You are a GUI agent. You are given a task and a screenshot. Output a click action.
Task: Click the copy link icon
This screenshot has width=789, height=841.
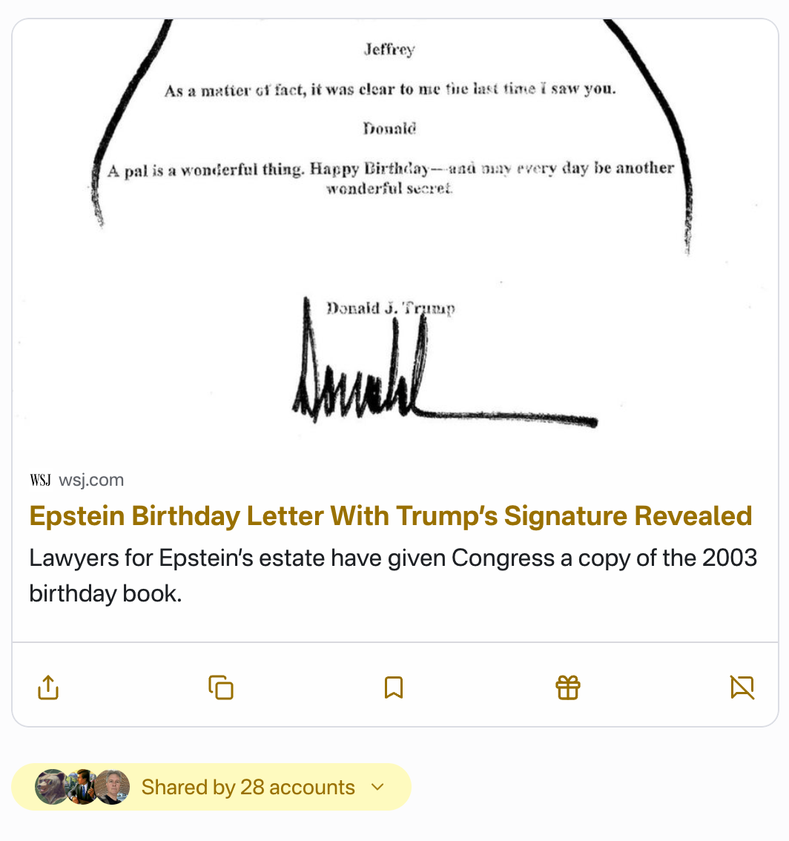221,687
